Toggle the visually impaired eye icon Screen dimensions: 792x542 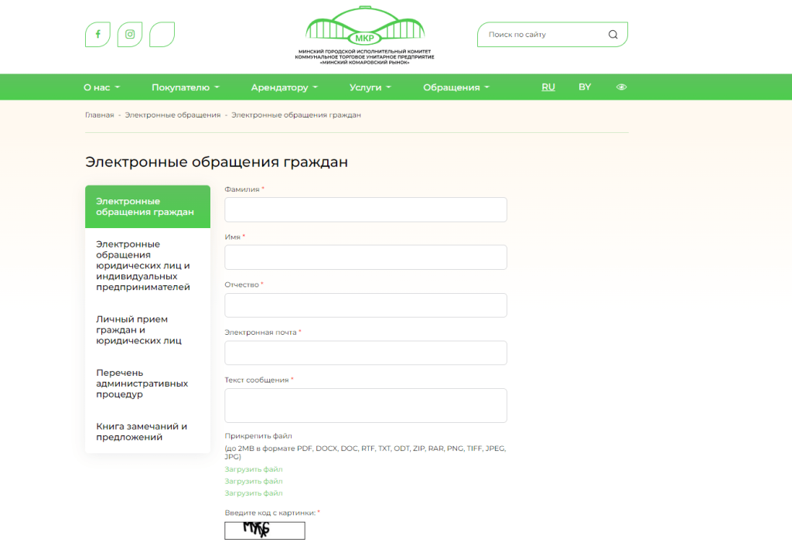[621, 87]
